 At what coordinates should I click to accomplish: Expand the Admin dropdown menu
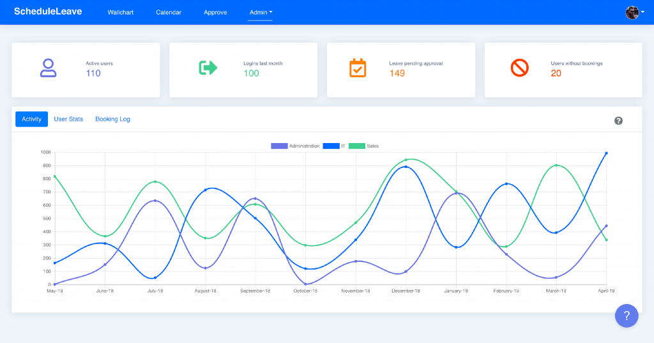(x=261, y=12)
